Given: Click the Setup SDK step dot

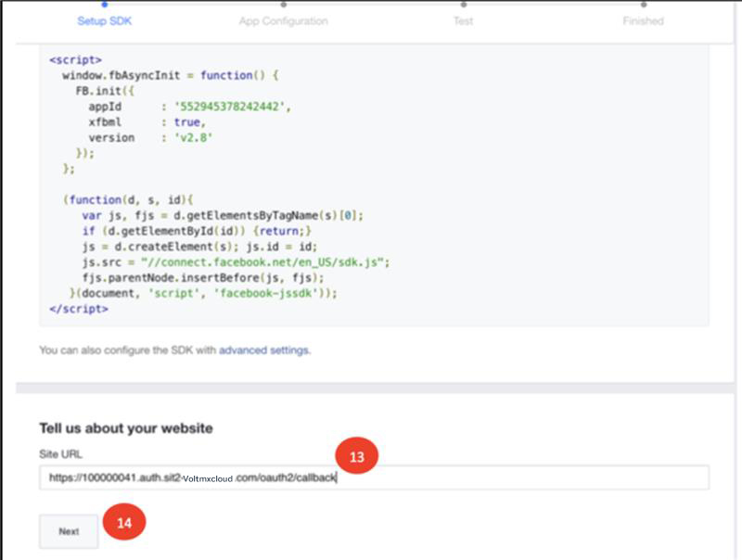Looking at the screenshot, I should point(102,5).
